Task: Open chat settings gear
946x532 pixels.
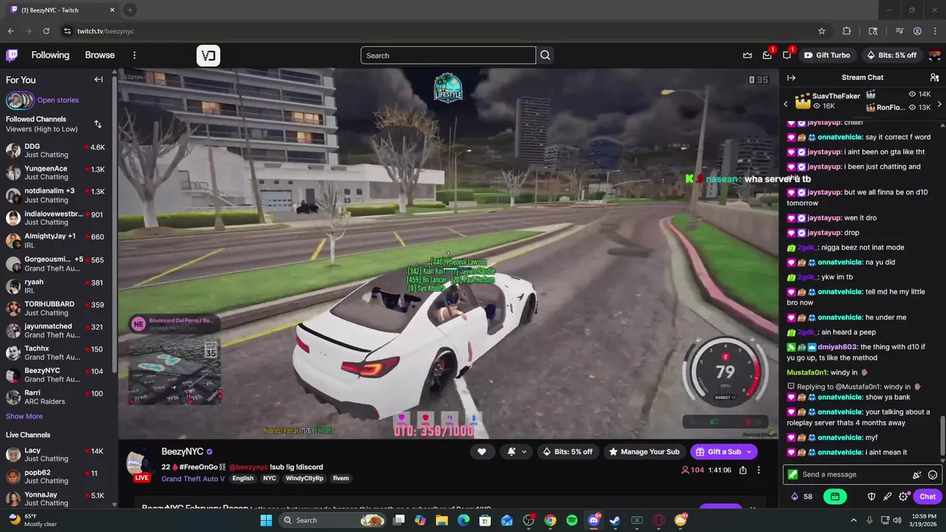Action: click(x=903, y=497)
